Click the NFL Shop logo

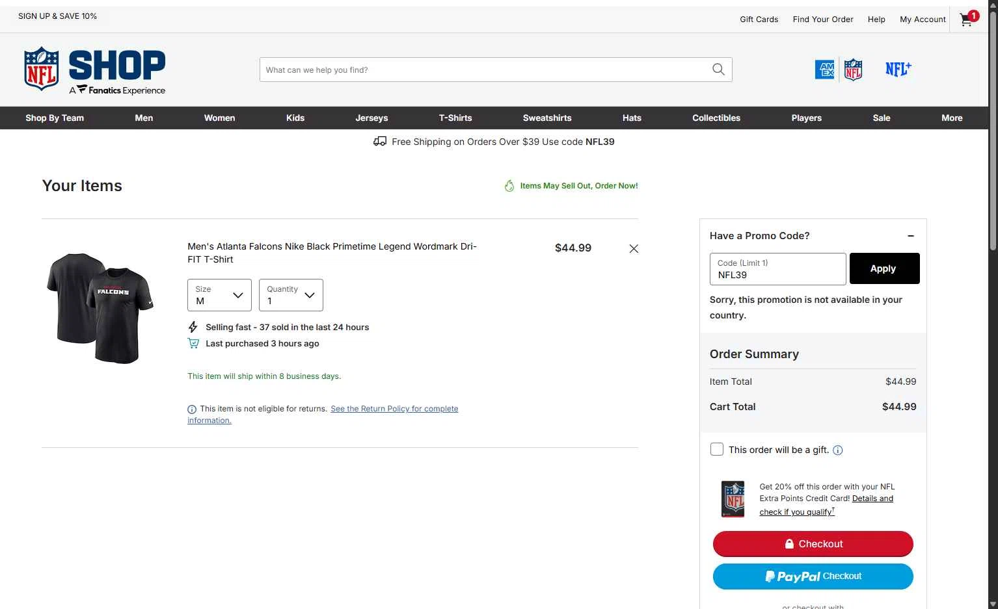[x=95, y=70]
